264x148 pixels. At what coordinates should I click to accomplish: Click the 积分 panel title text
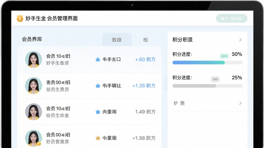[183, 40]
